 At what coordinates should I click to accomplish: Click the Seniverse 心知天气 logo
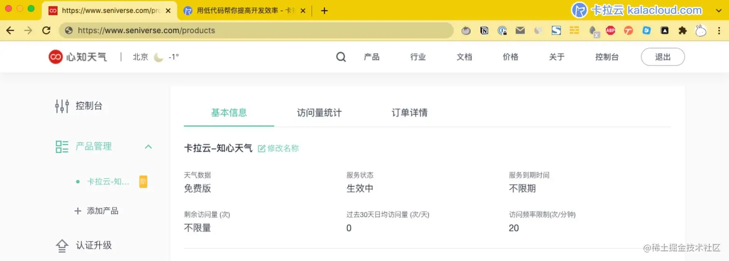[78, 57]
